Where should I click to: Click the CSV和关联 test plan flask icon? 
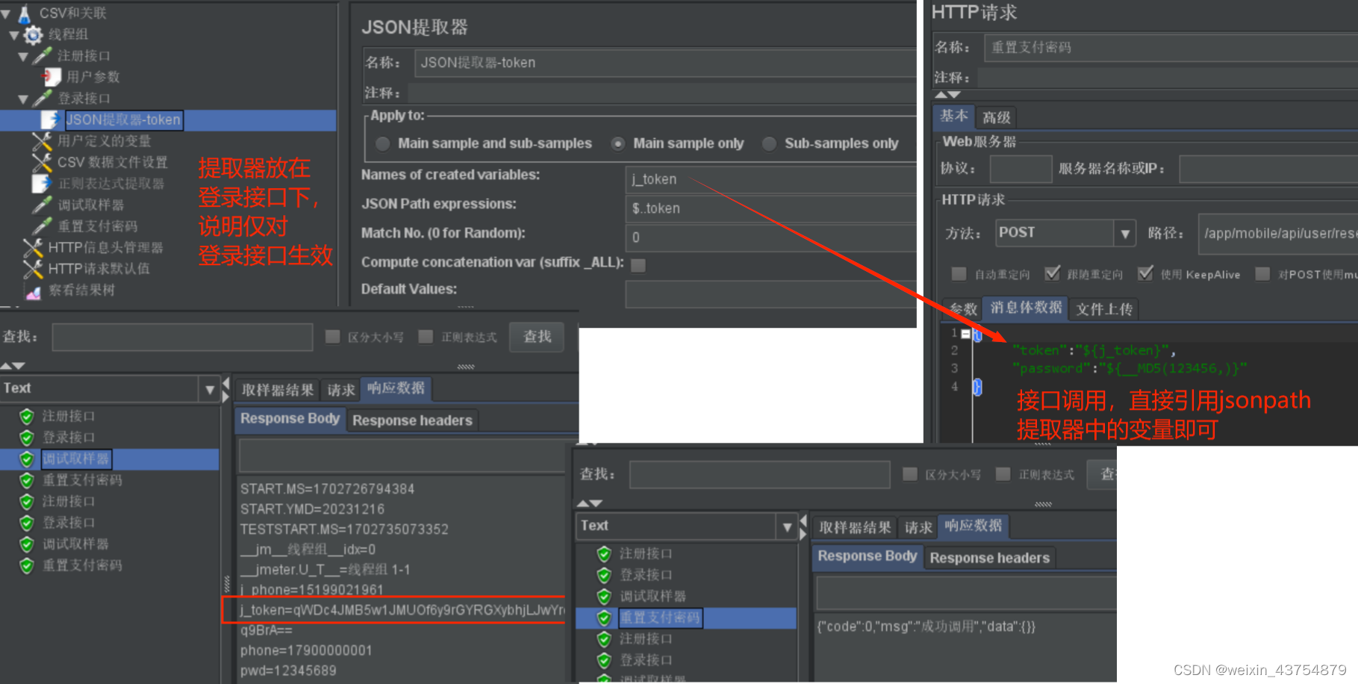coord(25,13)
